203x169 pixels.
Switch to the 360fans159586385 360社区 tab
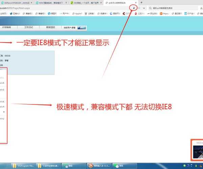click(x=17, y=3)
